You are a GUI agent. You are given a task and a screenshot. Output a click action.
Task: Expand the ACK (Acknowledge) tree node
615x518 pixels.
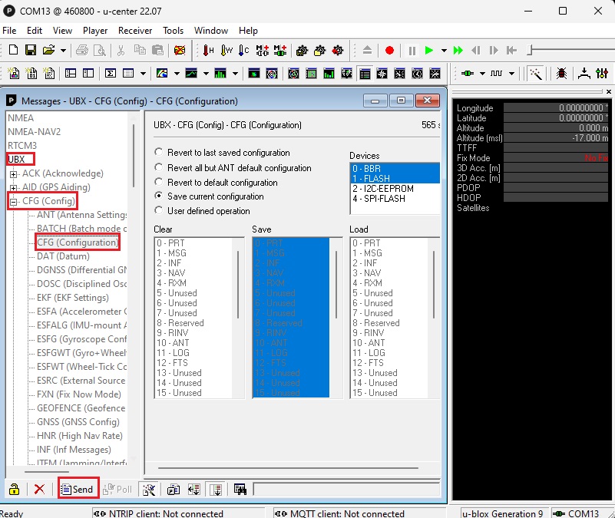click(13, 174)
